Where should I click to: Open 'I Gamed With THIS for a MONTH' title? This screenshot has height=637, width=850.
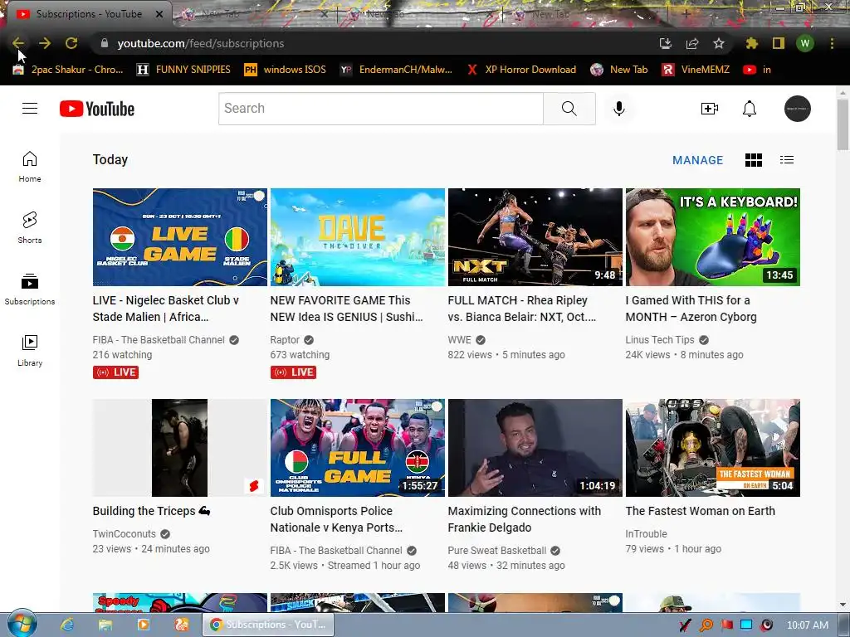click(x=691, y=309)
